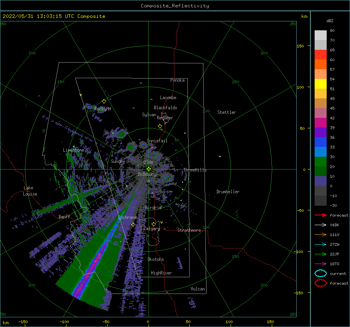The height and width of the screenshot is (327, 350).
Task: Click the Cochrane city label
Action: 127,217
